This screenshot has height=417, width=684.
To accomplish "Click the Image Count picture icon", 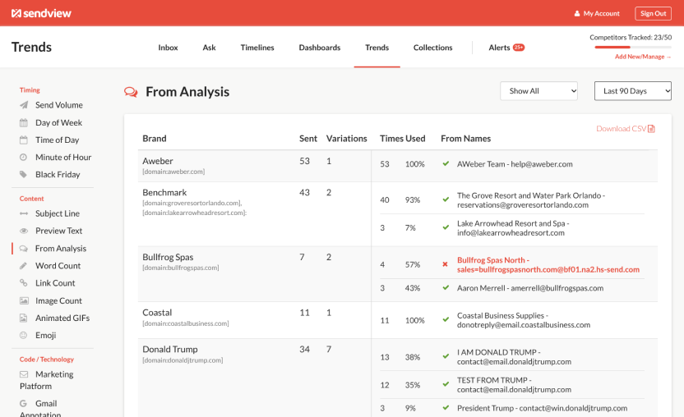I will point(24,300).
